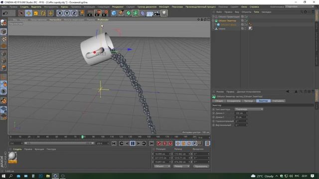This screenshot has width=319, height=179.
Task: Switch to the Частицы tab
Action: tap(248, 101)
